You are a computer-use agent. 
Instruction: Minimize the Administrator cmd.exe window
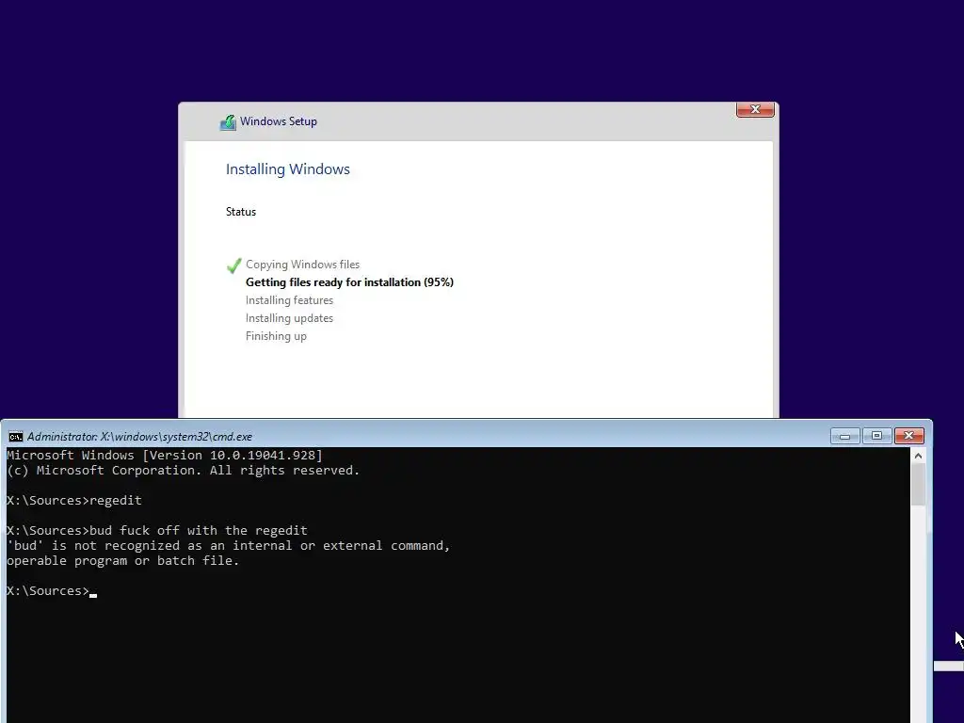click(x=844, y=436)
